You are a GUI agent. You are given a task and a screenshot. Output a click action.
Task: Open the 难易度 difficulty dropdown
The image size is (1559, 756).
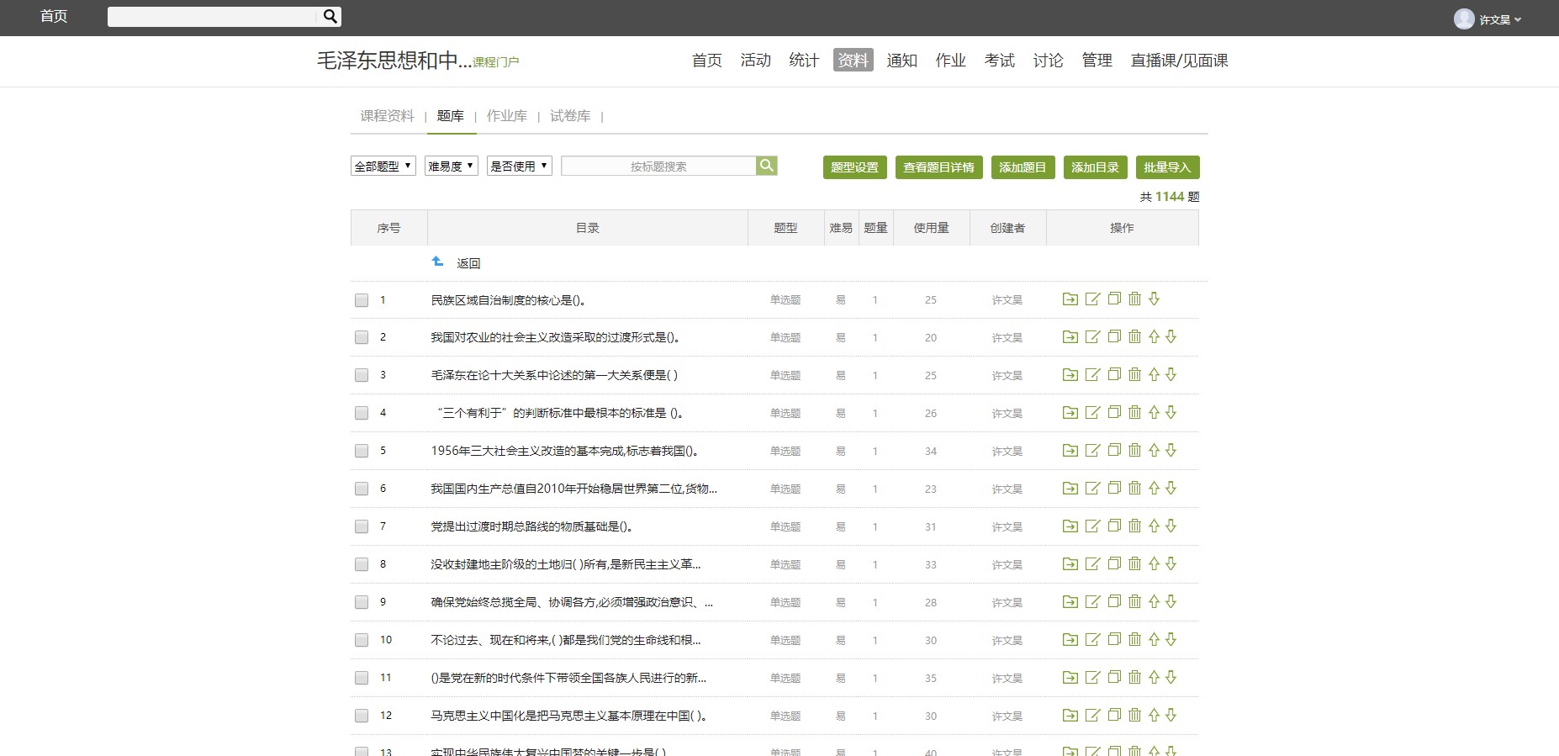[x=452, y=166]
